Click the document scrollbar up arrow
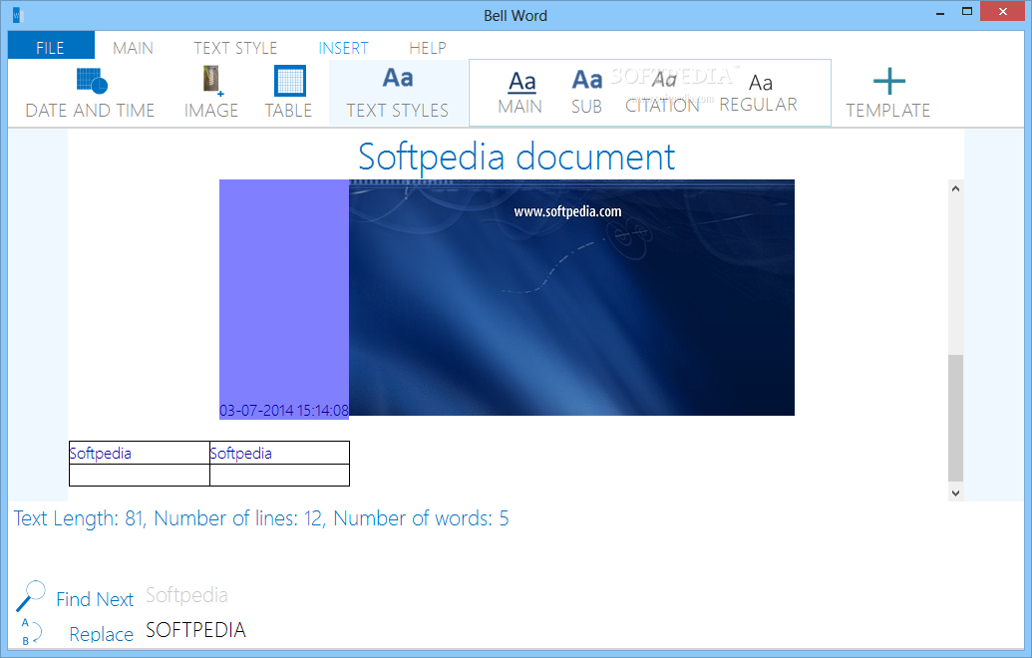 pyautogui.click(x=955, y=188)
